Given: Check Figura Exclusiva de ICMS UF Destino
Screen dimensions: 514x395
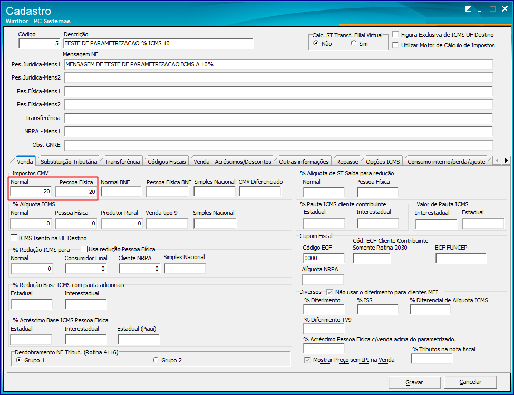Looking at the screenshot, I should pos(396,34).
